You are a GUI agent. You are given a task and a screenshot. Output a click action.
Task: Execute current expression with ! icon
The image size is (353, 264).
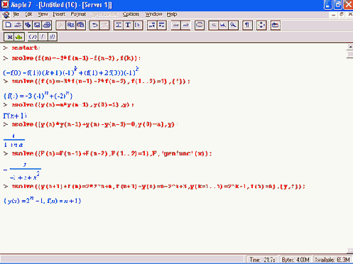(42, 37)
